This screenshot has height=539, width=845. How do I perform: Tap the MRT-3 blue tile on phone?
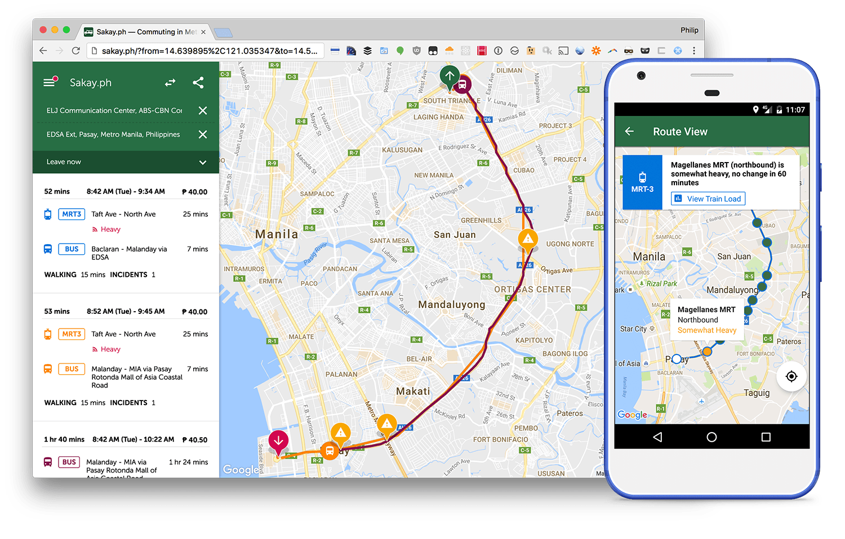642,182
